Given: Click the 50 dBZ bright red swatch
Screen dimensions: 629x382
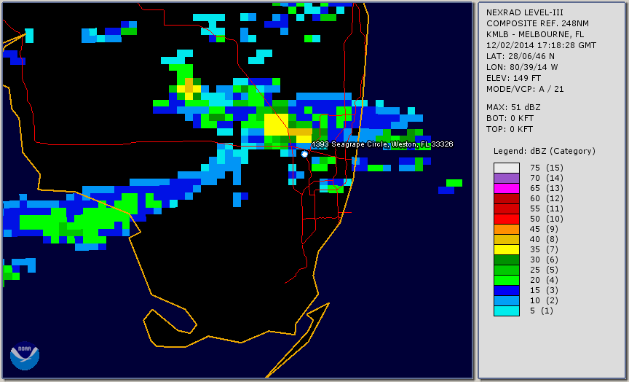Looking at the screenshot, I should (x=507, y=219).
